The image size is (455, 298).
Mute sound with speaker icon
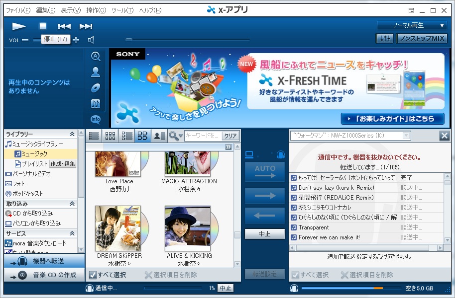pyautogui.click(x=91, y=40)
